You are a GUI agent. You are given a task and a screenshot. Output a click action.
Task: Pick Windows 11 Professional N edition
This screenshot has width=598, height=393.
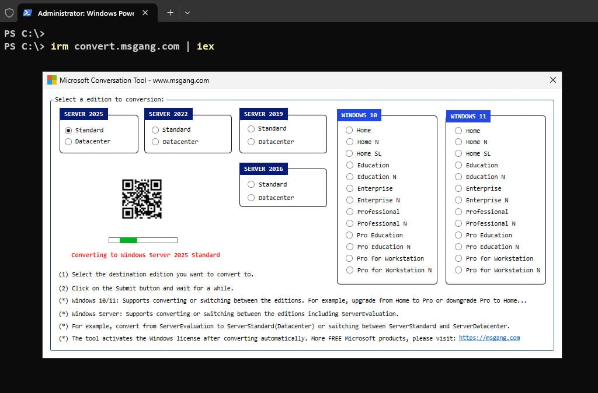(x=458, y=223)
